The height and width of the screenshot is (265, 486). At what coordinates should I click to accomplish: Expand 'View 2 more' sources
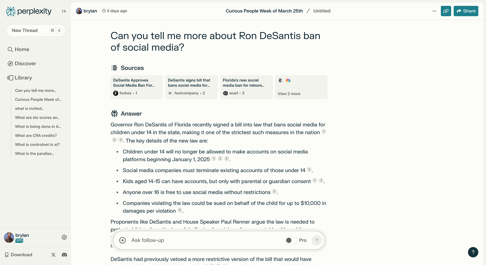[301, 87]
